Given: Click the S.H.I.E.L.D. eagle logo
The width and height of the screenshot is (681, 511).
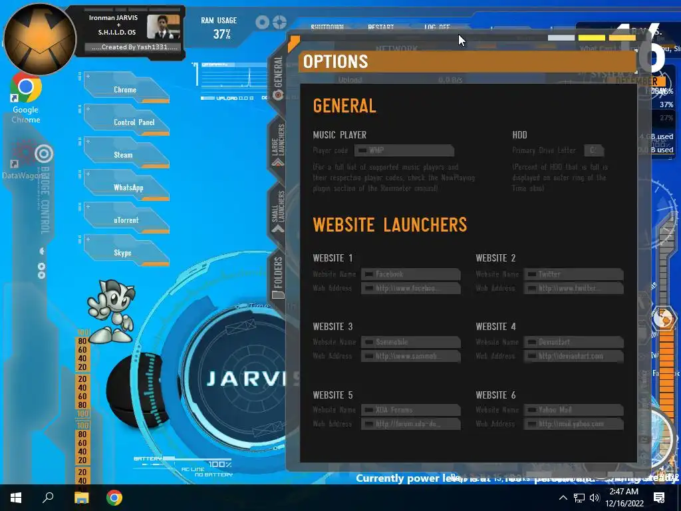Looking at the screenshot, I should 40,39.
